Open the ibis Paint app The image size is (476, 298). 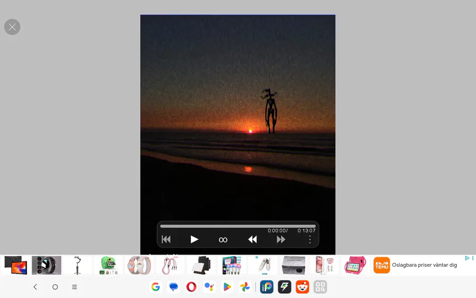tap(267, 287)
